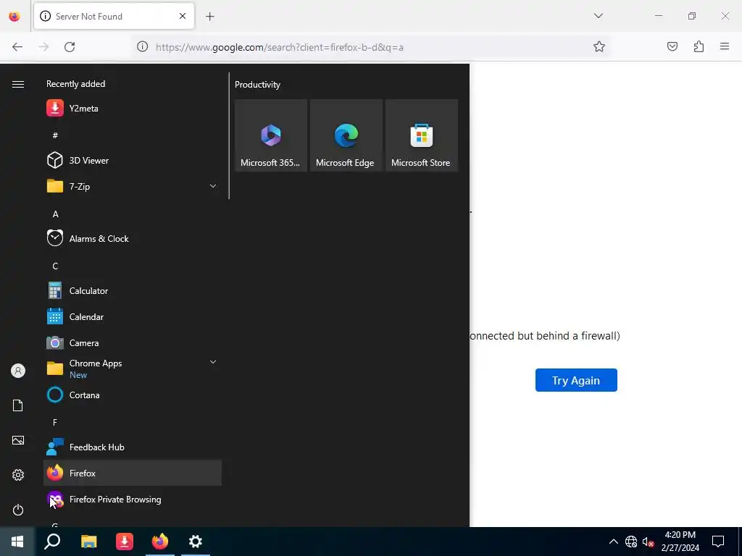The height and width of the screenshot is (556, 742).
Task: Launch Microsoft Edge tile
Action: pos(346,135)
